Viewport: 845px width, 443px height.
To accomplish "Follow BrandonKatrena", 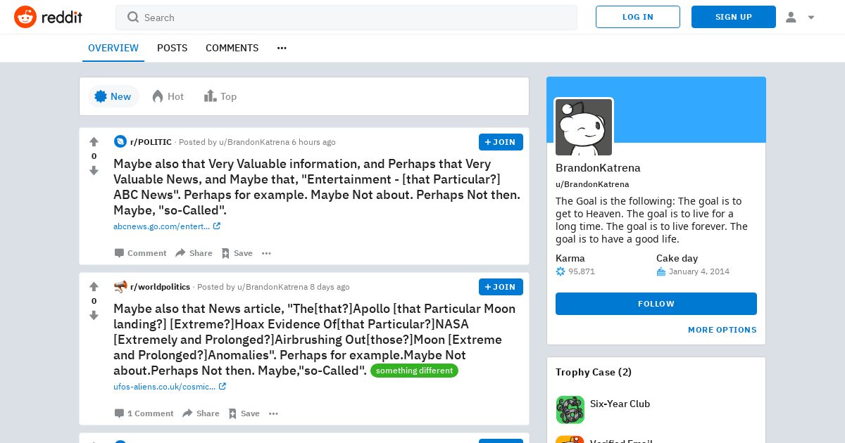I will point(656,304).
